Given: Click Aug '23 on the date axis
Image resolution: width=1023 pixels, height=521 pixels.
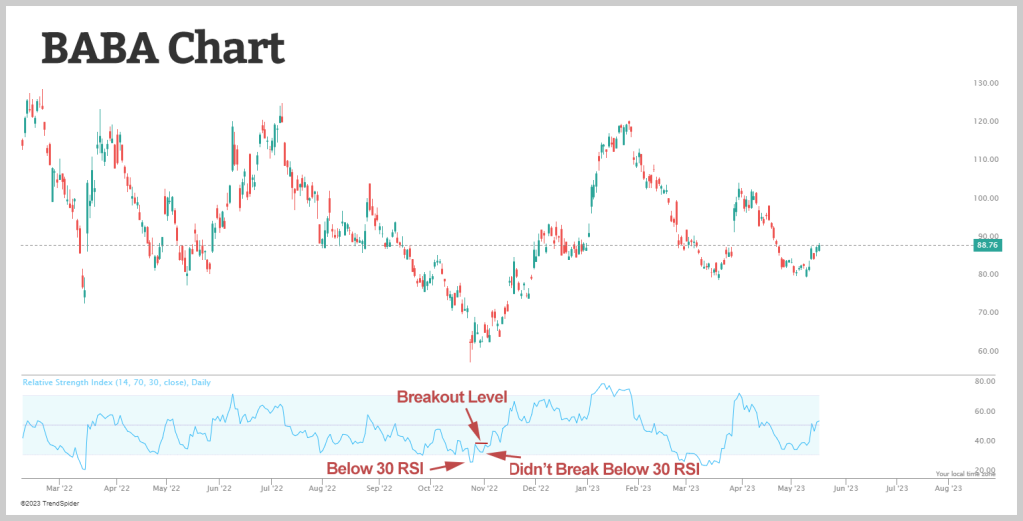Looking at the screenshot, I should coord(947,489).
